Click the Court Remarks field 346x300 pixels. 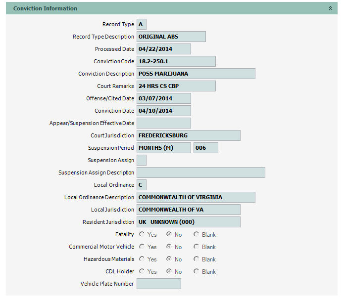pyautogui.click(x=176, y=86)
